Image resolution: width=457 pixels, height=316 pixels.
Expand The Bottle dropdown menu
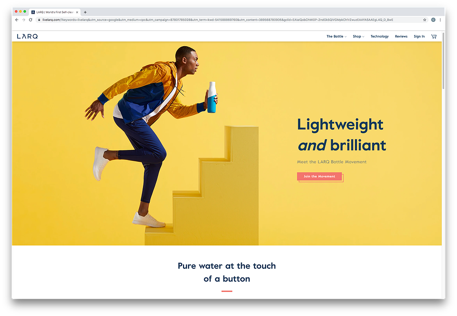(336, 36)
